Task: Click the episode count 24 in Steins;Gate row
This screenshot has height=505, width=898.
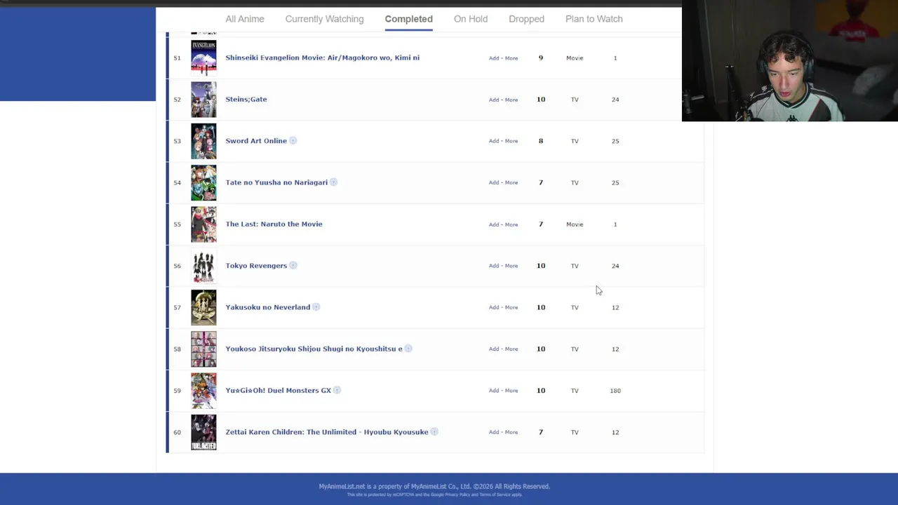Action: coord(615,100)
